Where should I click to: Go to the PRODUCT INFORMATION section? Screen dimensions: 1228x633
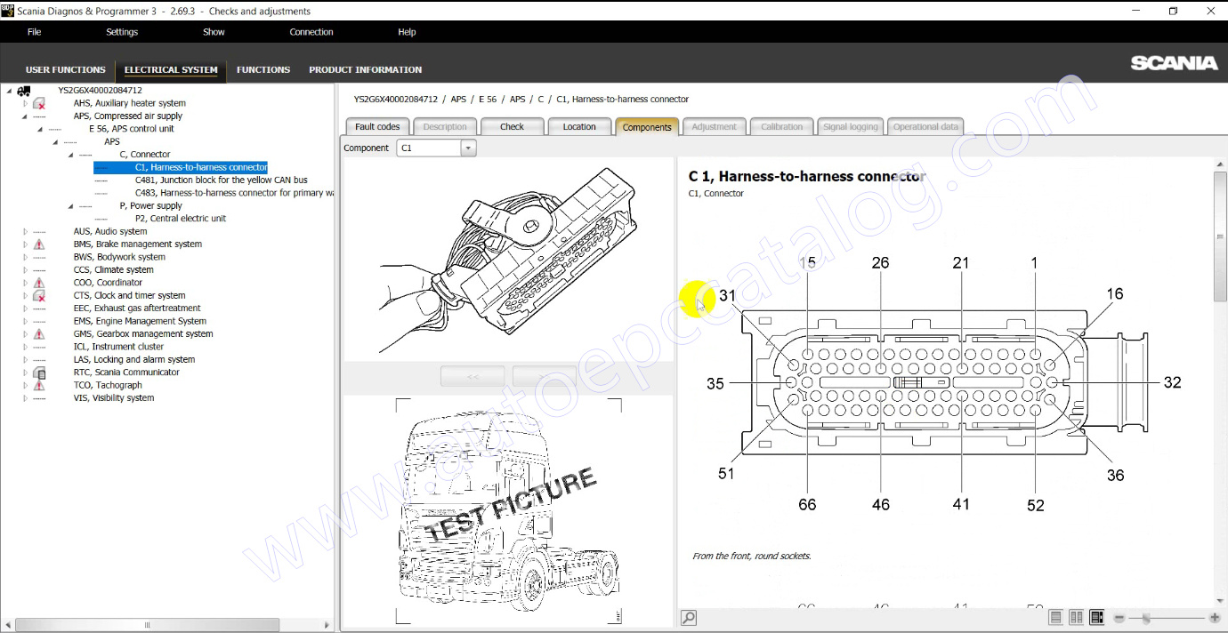(x=365, y=69)
